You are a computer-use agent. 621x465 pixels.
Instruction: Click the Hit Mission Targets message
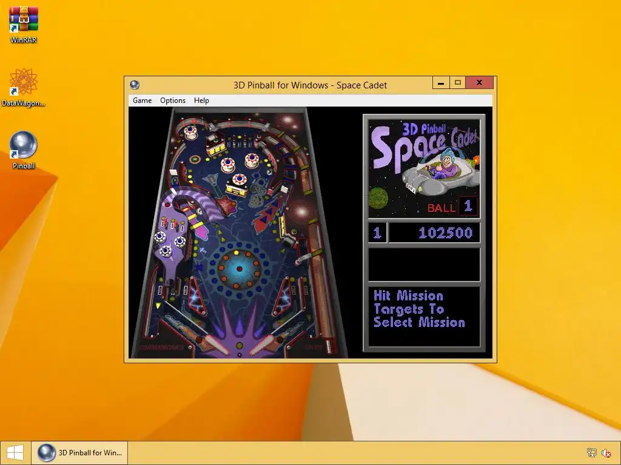click(420, 309)
